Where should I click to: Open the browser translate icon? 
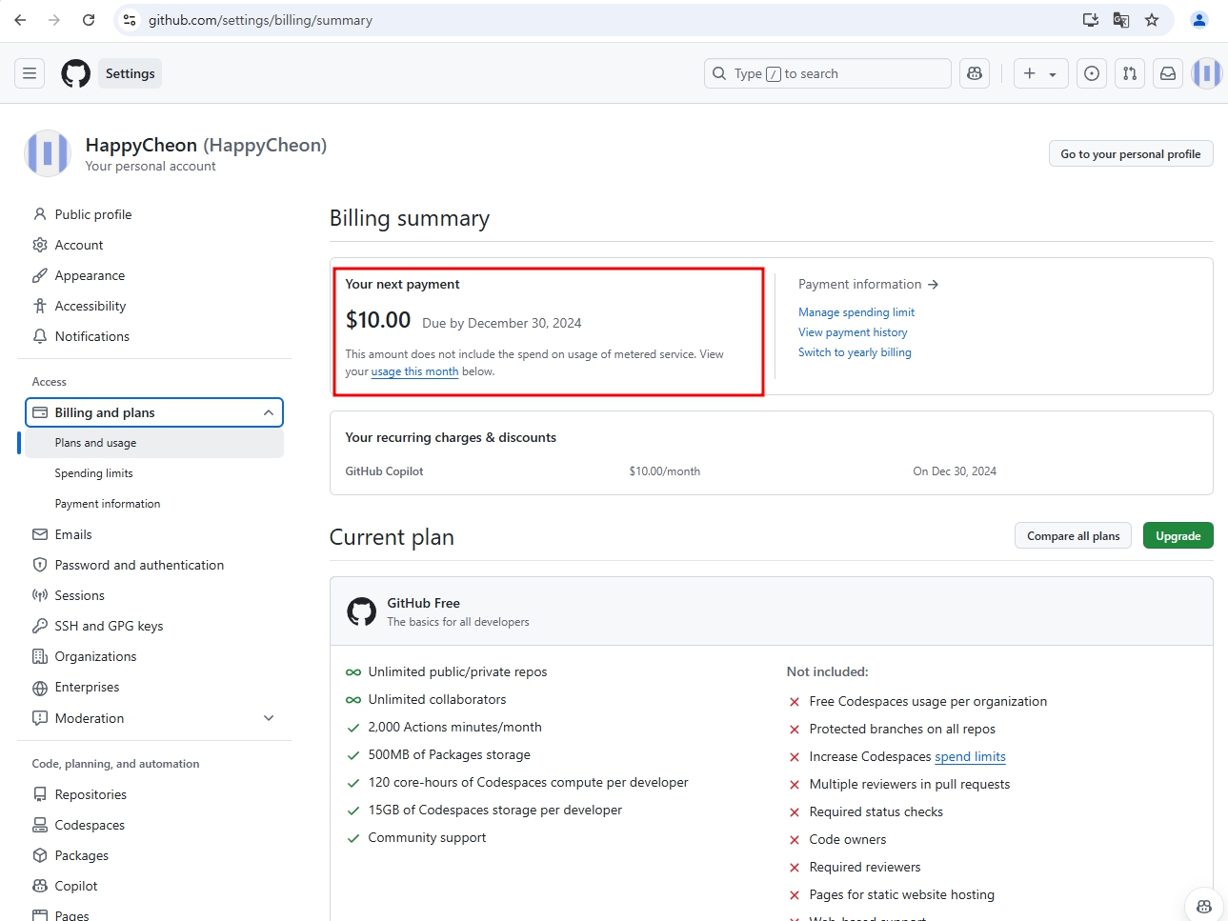tap(1121, 20)
